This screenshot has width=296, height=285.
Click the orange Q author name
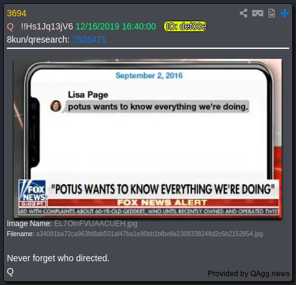[10, 27]
